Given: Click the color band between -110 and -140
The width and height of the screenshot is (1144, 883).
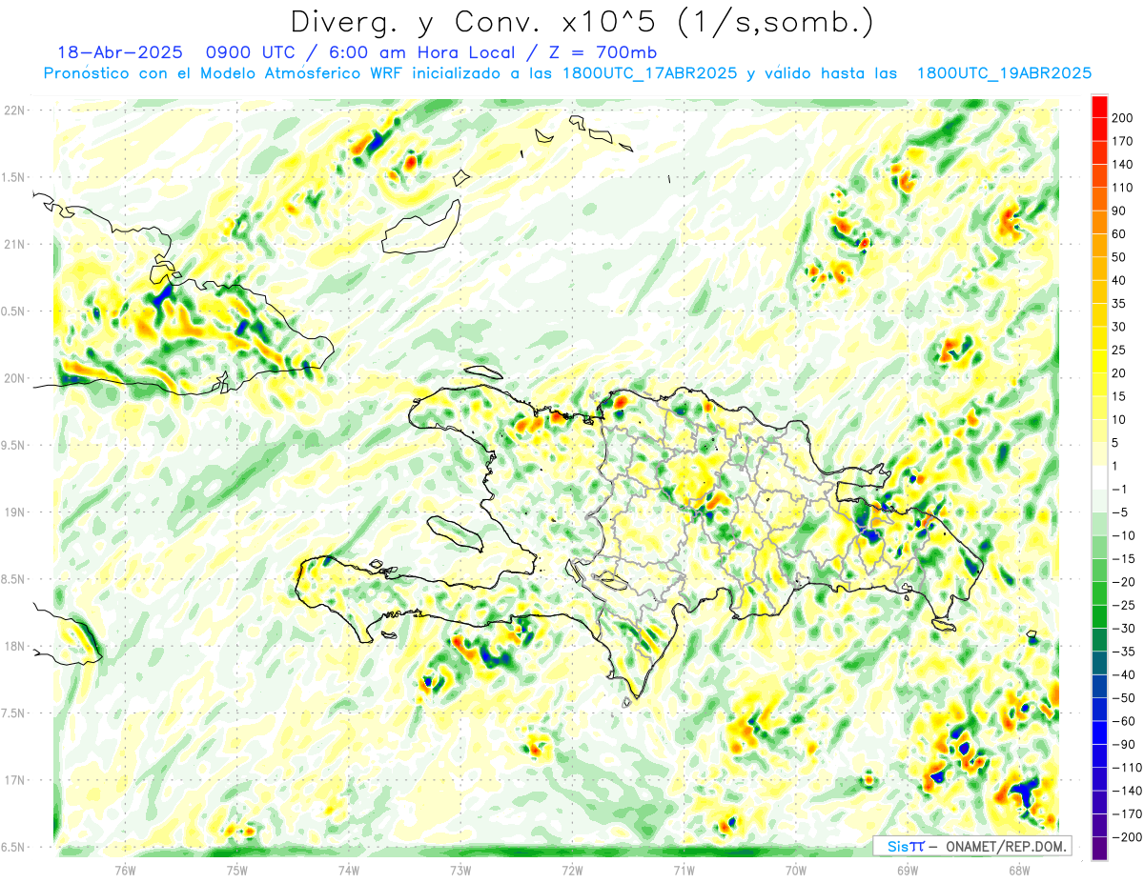Looking at the screenshot, I should tap(1100, 779).
